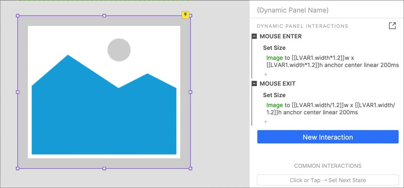
Task: Click the right-middle resize handle
Action: 190,92
